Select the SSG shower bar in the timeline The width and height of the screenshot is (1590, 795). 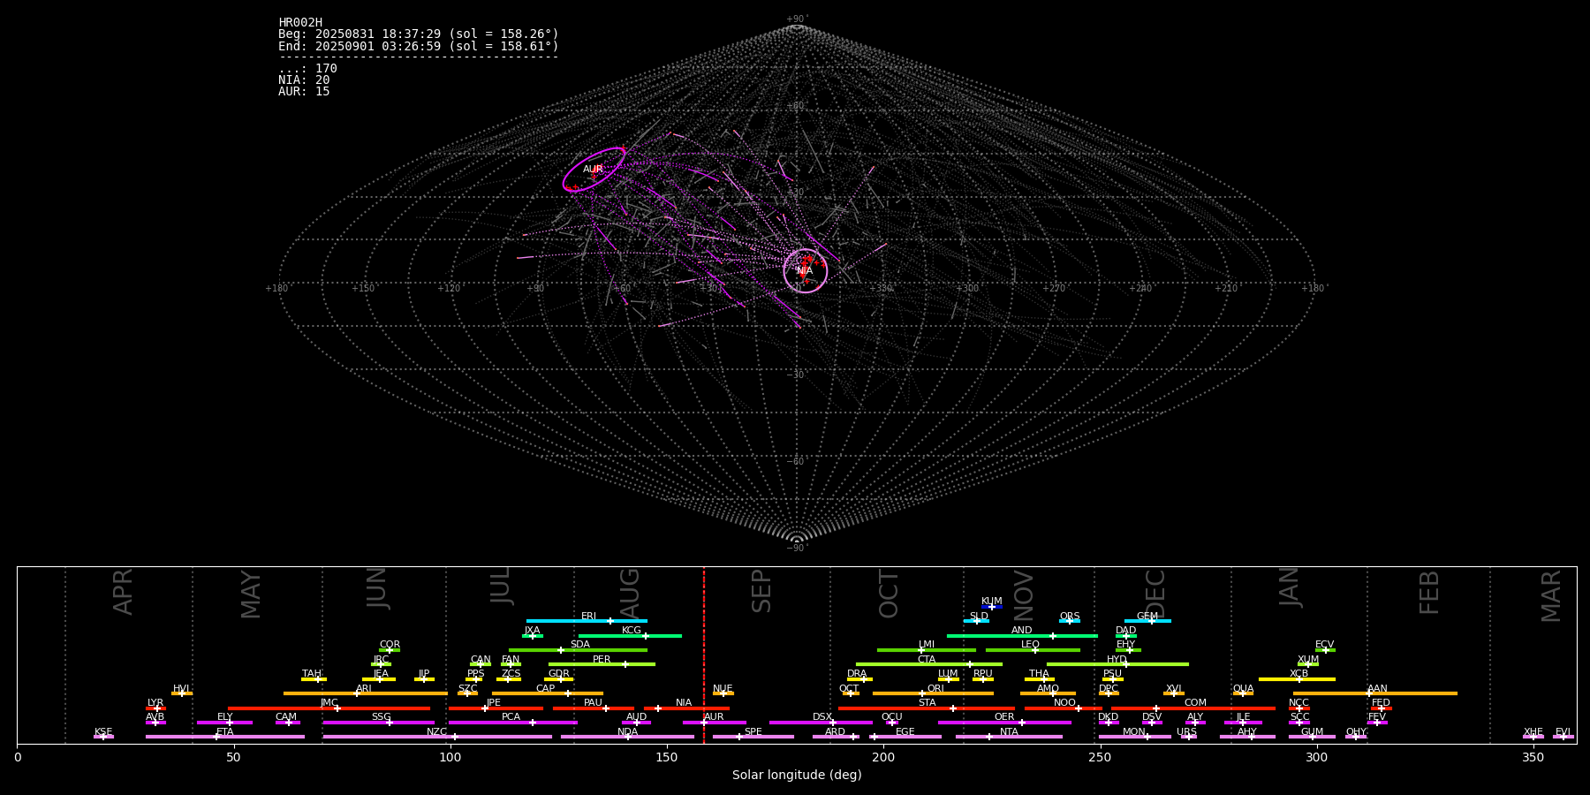(379, 723)
